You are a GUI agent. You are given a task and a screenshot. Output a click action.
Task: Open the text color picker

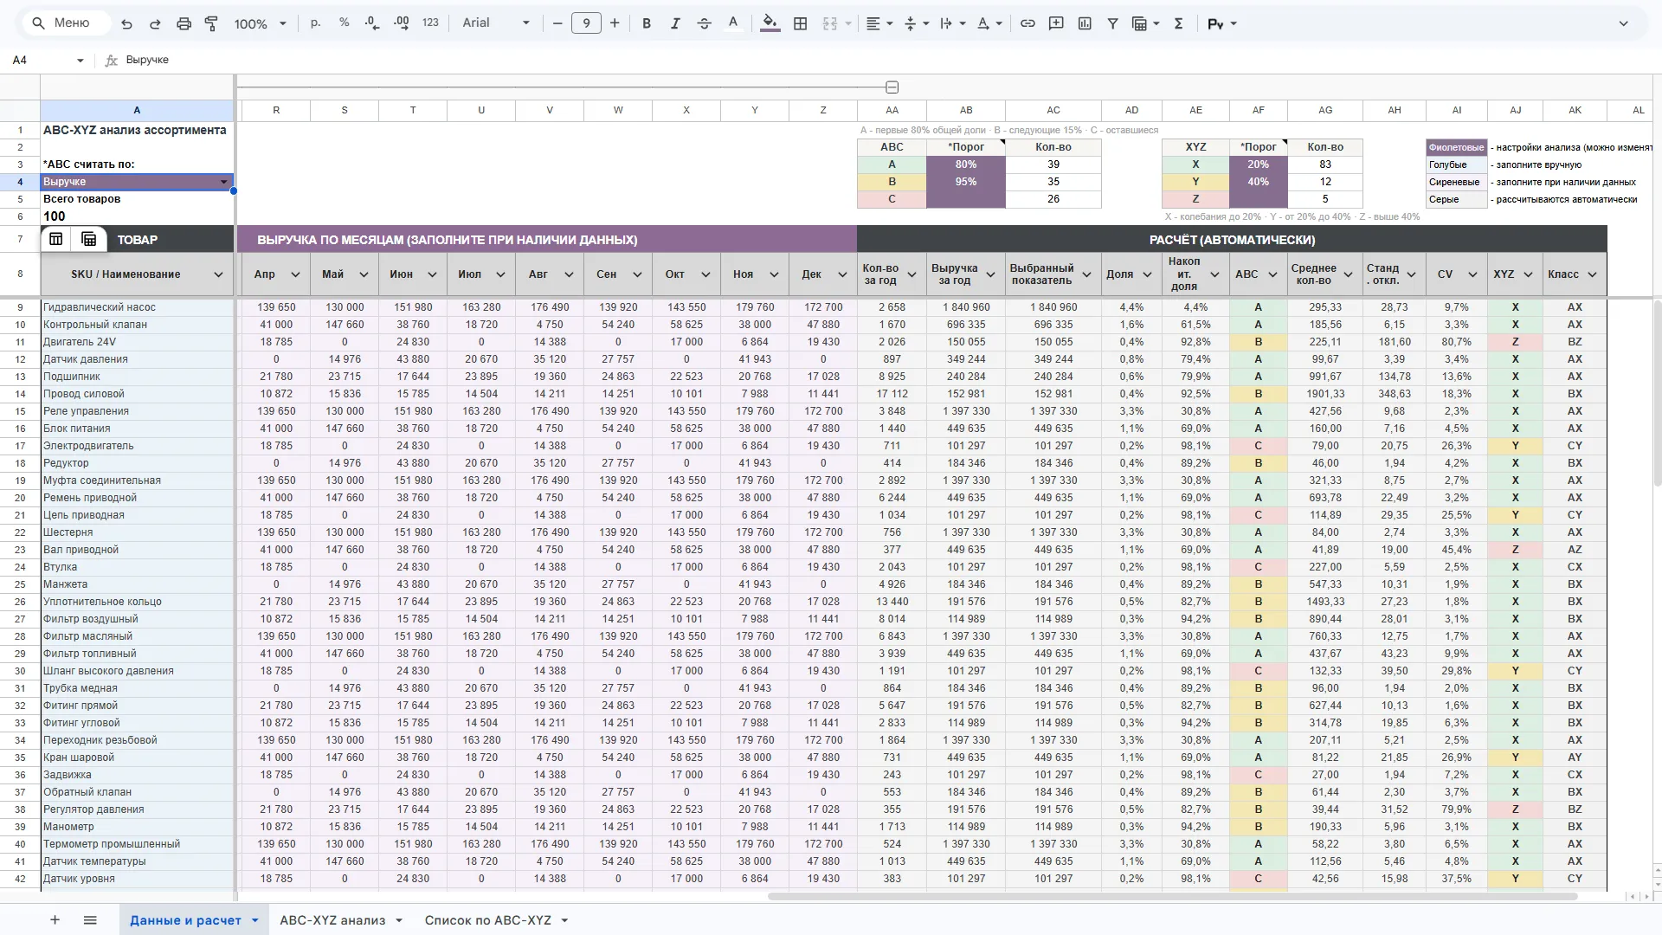pyautogui.click(x=733, y=23)
